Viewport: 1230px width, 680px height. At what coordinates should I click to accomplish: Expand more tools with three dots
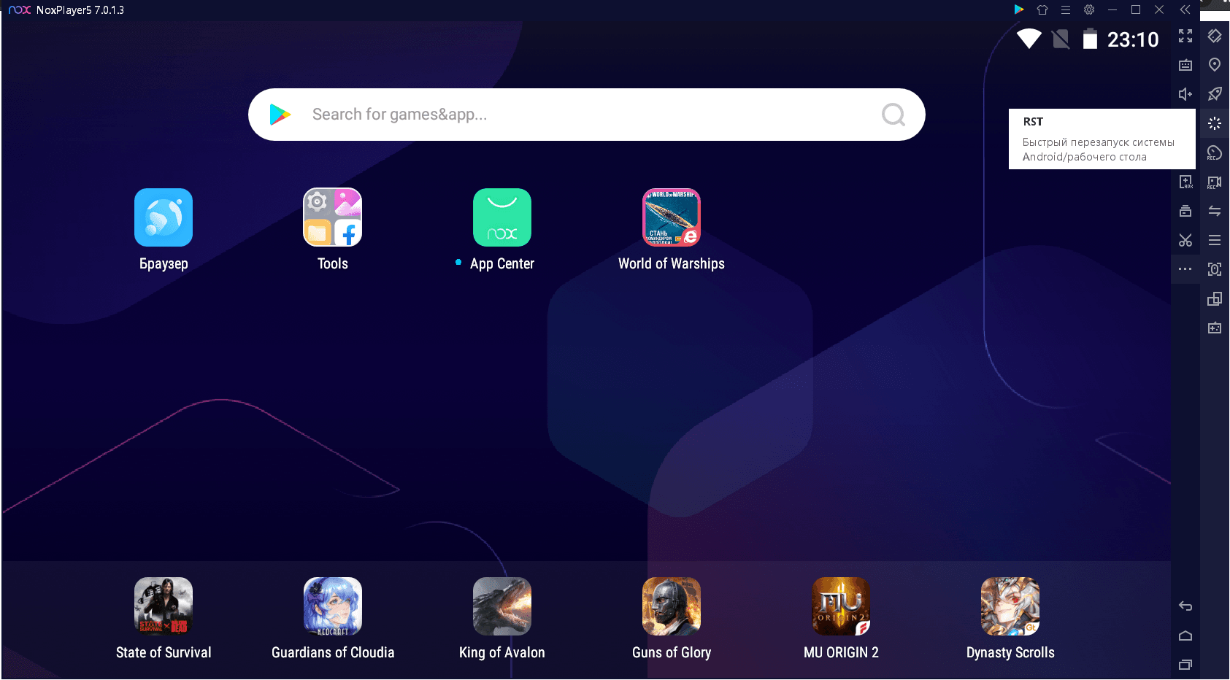click(x=1185, y=269)
